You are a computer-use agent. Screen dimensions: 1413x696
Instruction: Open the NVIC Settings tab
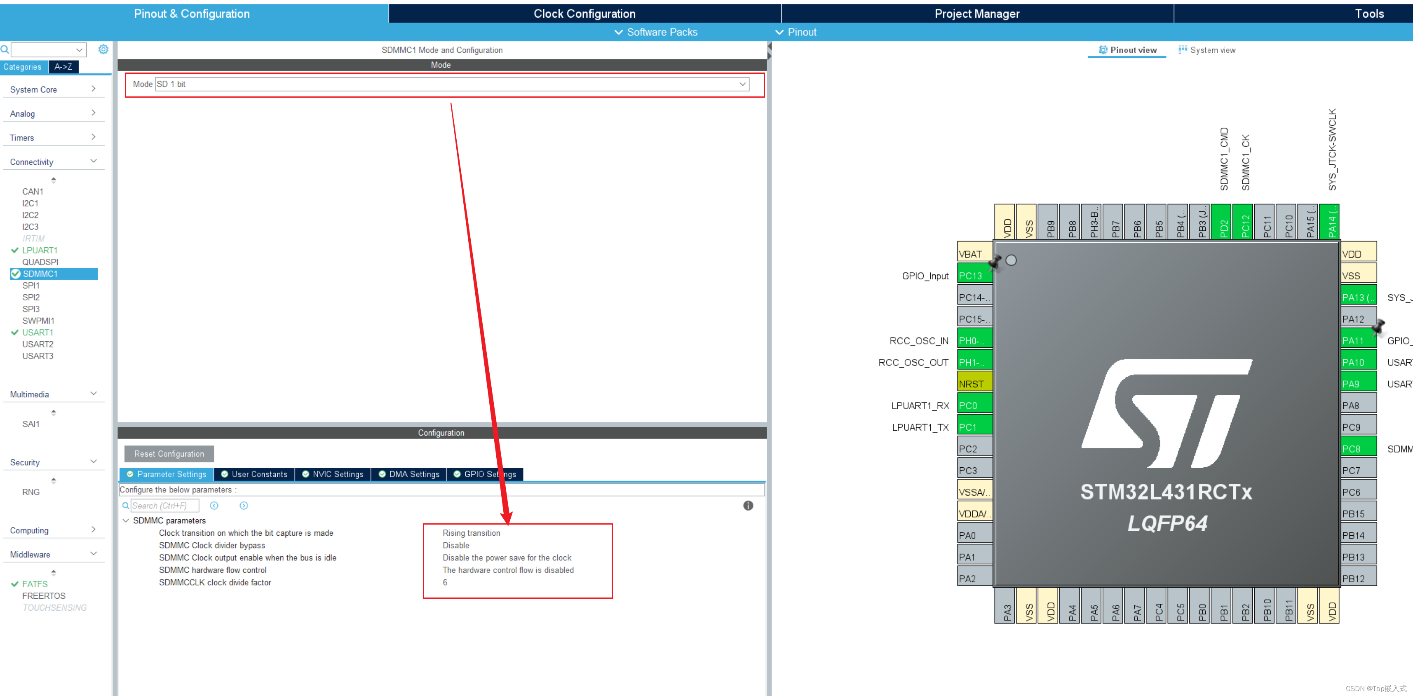[332, 474]
